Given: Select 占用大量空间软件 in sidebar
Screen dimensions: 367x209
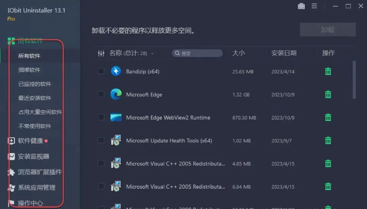Looking at the screenshot, I should tap(40, 112).
